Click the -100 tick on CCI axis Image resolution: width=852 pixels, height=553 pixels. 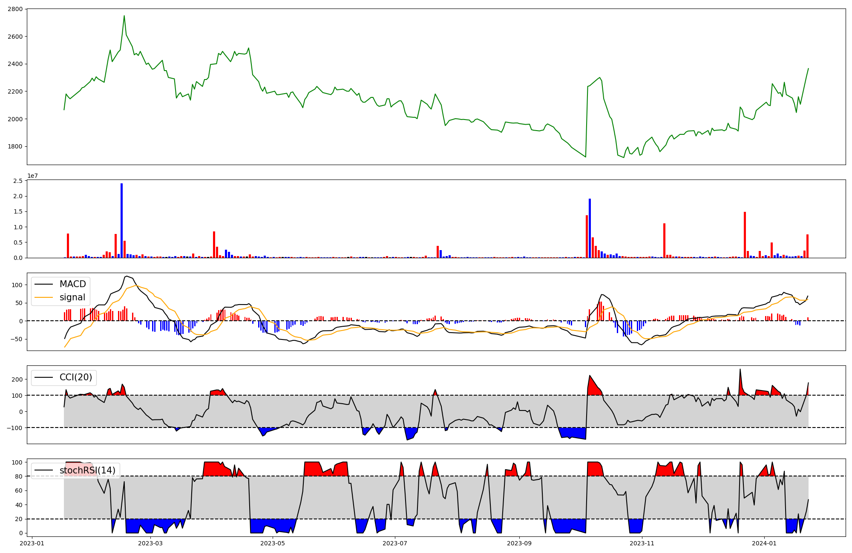15,428
